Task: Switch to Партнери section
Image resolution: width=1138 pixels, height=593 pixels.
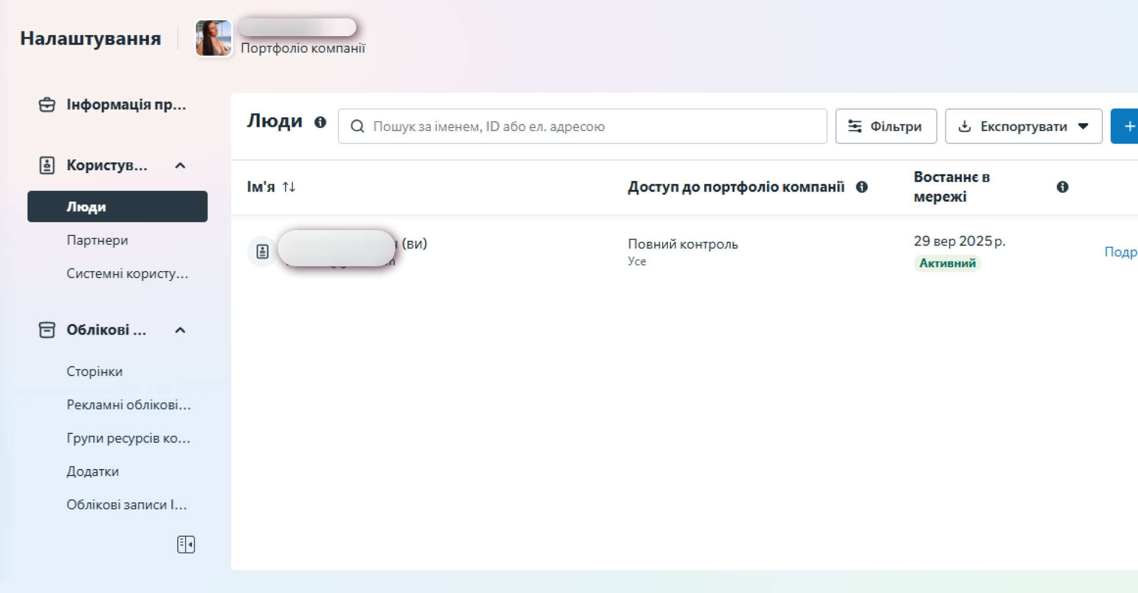Action: [x=97, y=240]
